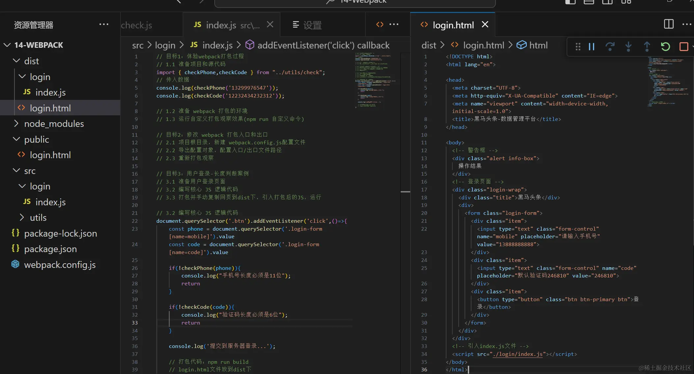Click the 资源管理器 explorer title

[34, 25]
